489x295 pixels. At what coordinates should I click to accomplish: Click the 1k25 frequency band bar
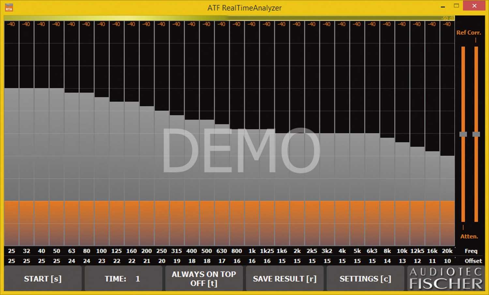(267, 187)
